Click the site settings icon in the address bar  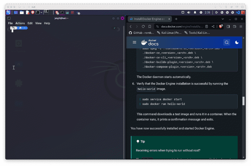point(157,27)
